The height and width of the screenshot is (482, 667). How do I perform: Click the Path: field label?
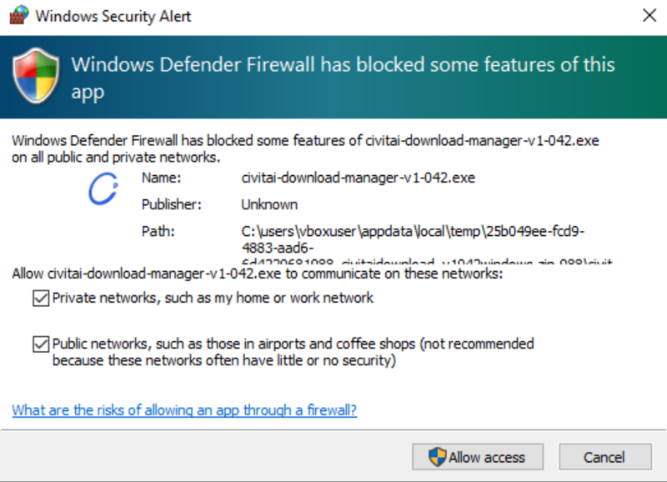pyautogui.click(x=158, y=232)
